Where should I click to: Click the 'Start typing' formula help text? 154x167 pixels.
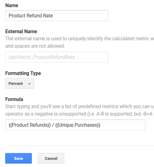(79, 106)
